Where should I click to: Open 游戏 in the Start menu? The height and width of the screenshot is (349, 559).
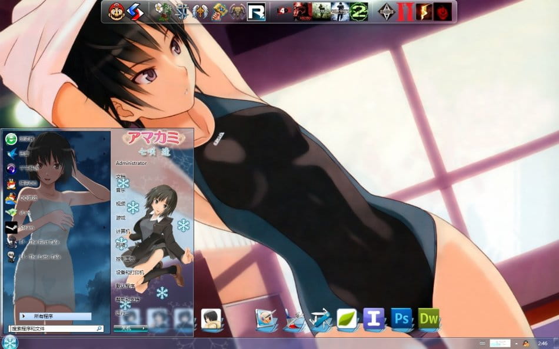pos(121,217)
